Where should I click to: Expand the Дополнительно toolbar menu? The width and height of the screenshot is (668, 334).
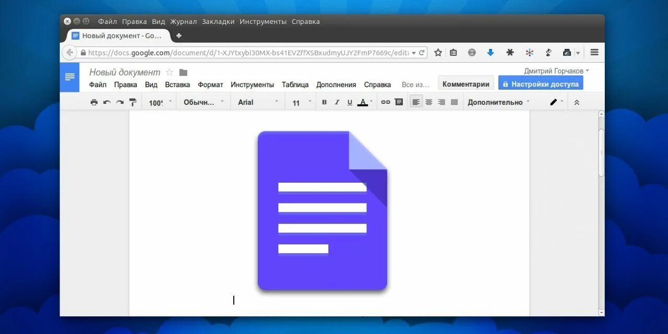point(498,102)
